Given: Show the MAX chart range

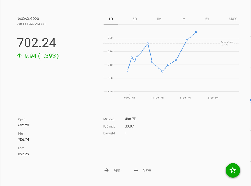Looking at the screenshot, I should (232, 19).
